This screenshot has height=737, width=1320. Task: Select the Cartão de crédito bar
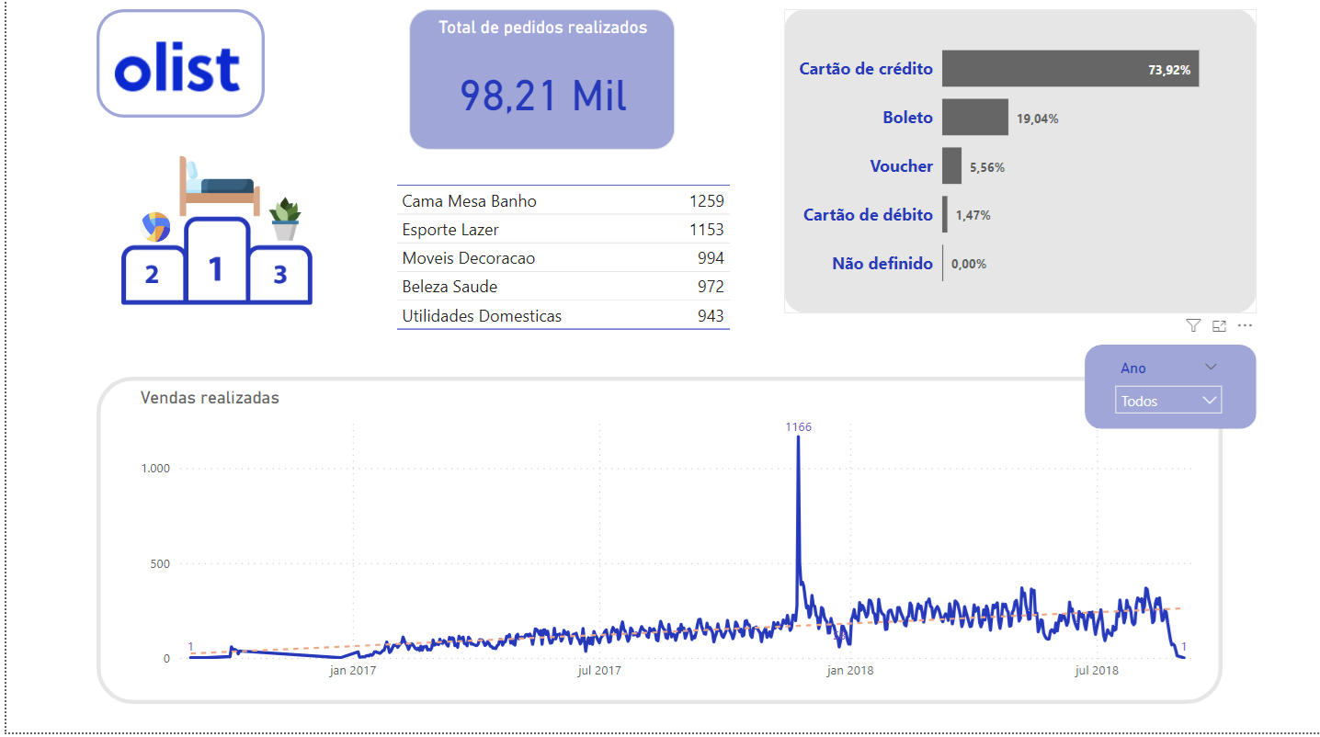(x=1070, y=69)
